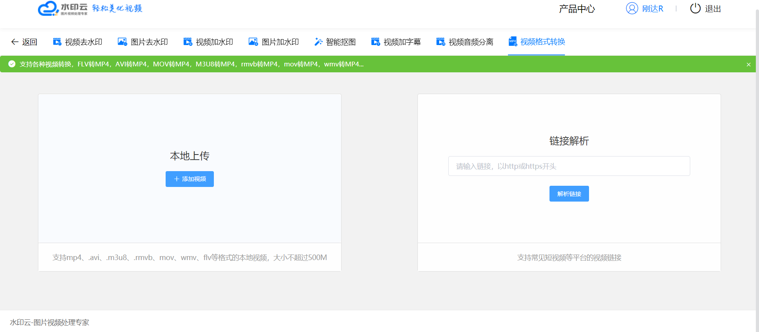Screen dimensions: 759x332
Task: Click the MP4 视频格式转换 icon
Action: click(513, 41)
